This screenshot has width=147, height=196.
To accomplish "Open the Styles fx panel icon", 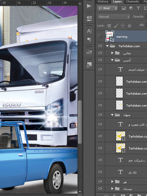I will coord(89,65).
